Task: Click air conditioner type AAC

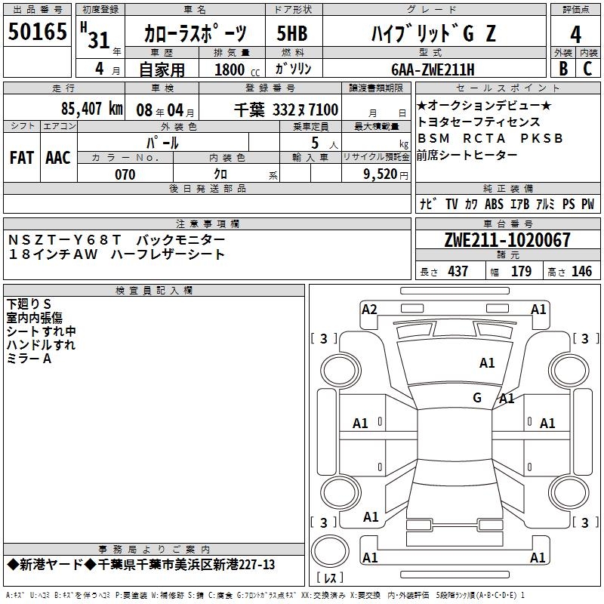Action: tap(58, 158)
